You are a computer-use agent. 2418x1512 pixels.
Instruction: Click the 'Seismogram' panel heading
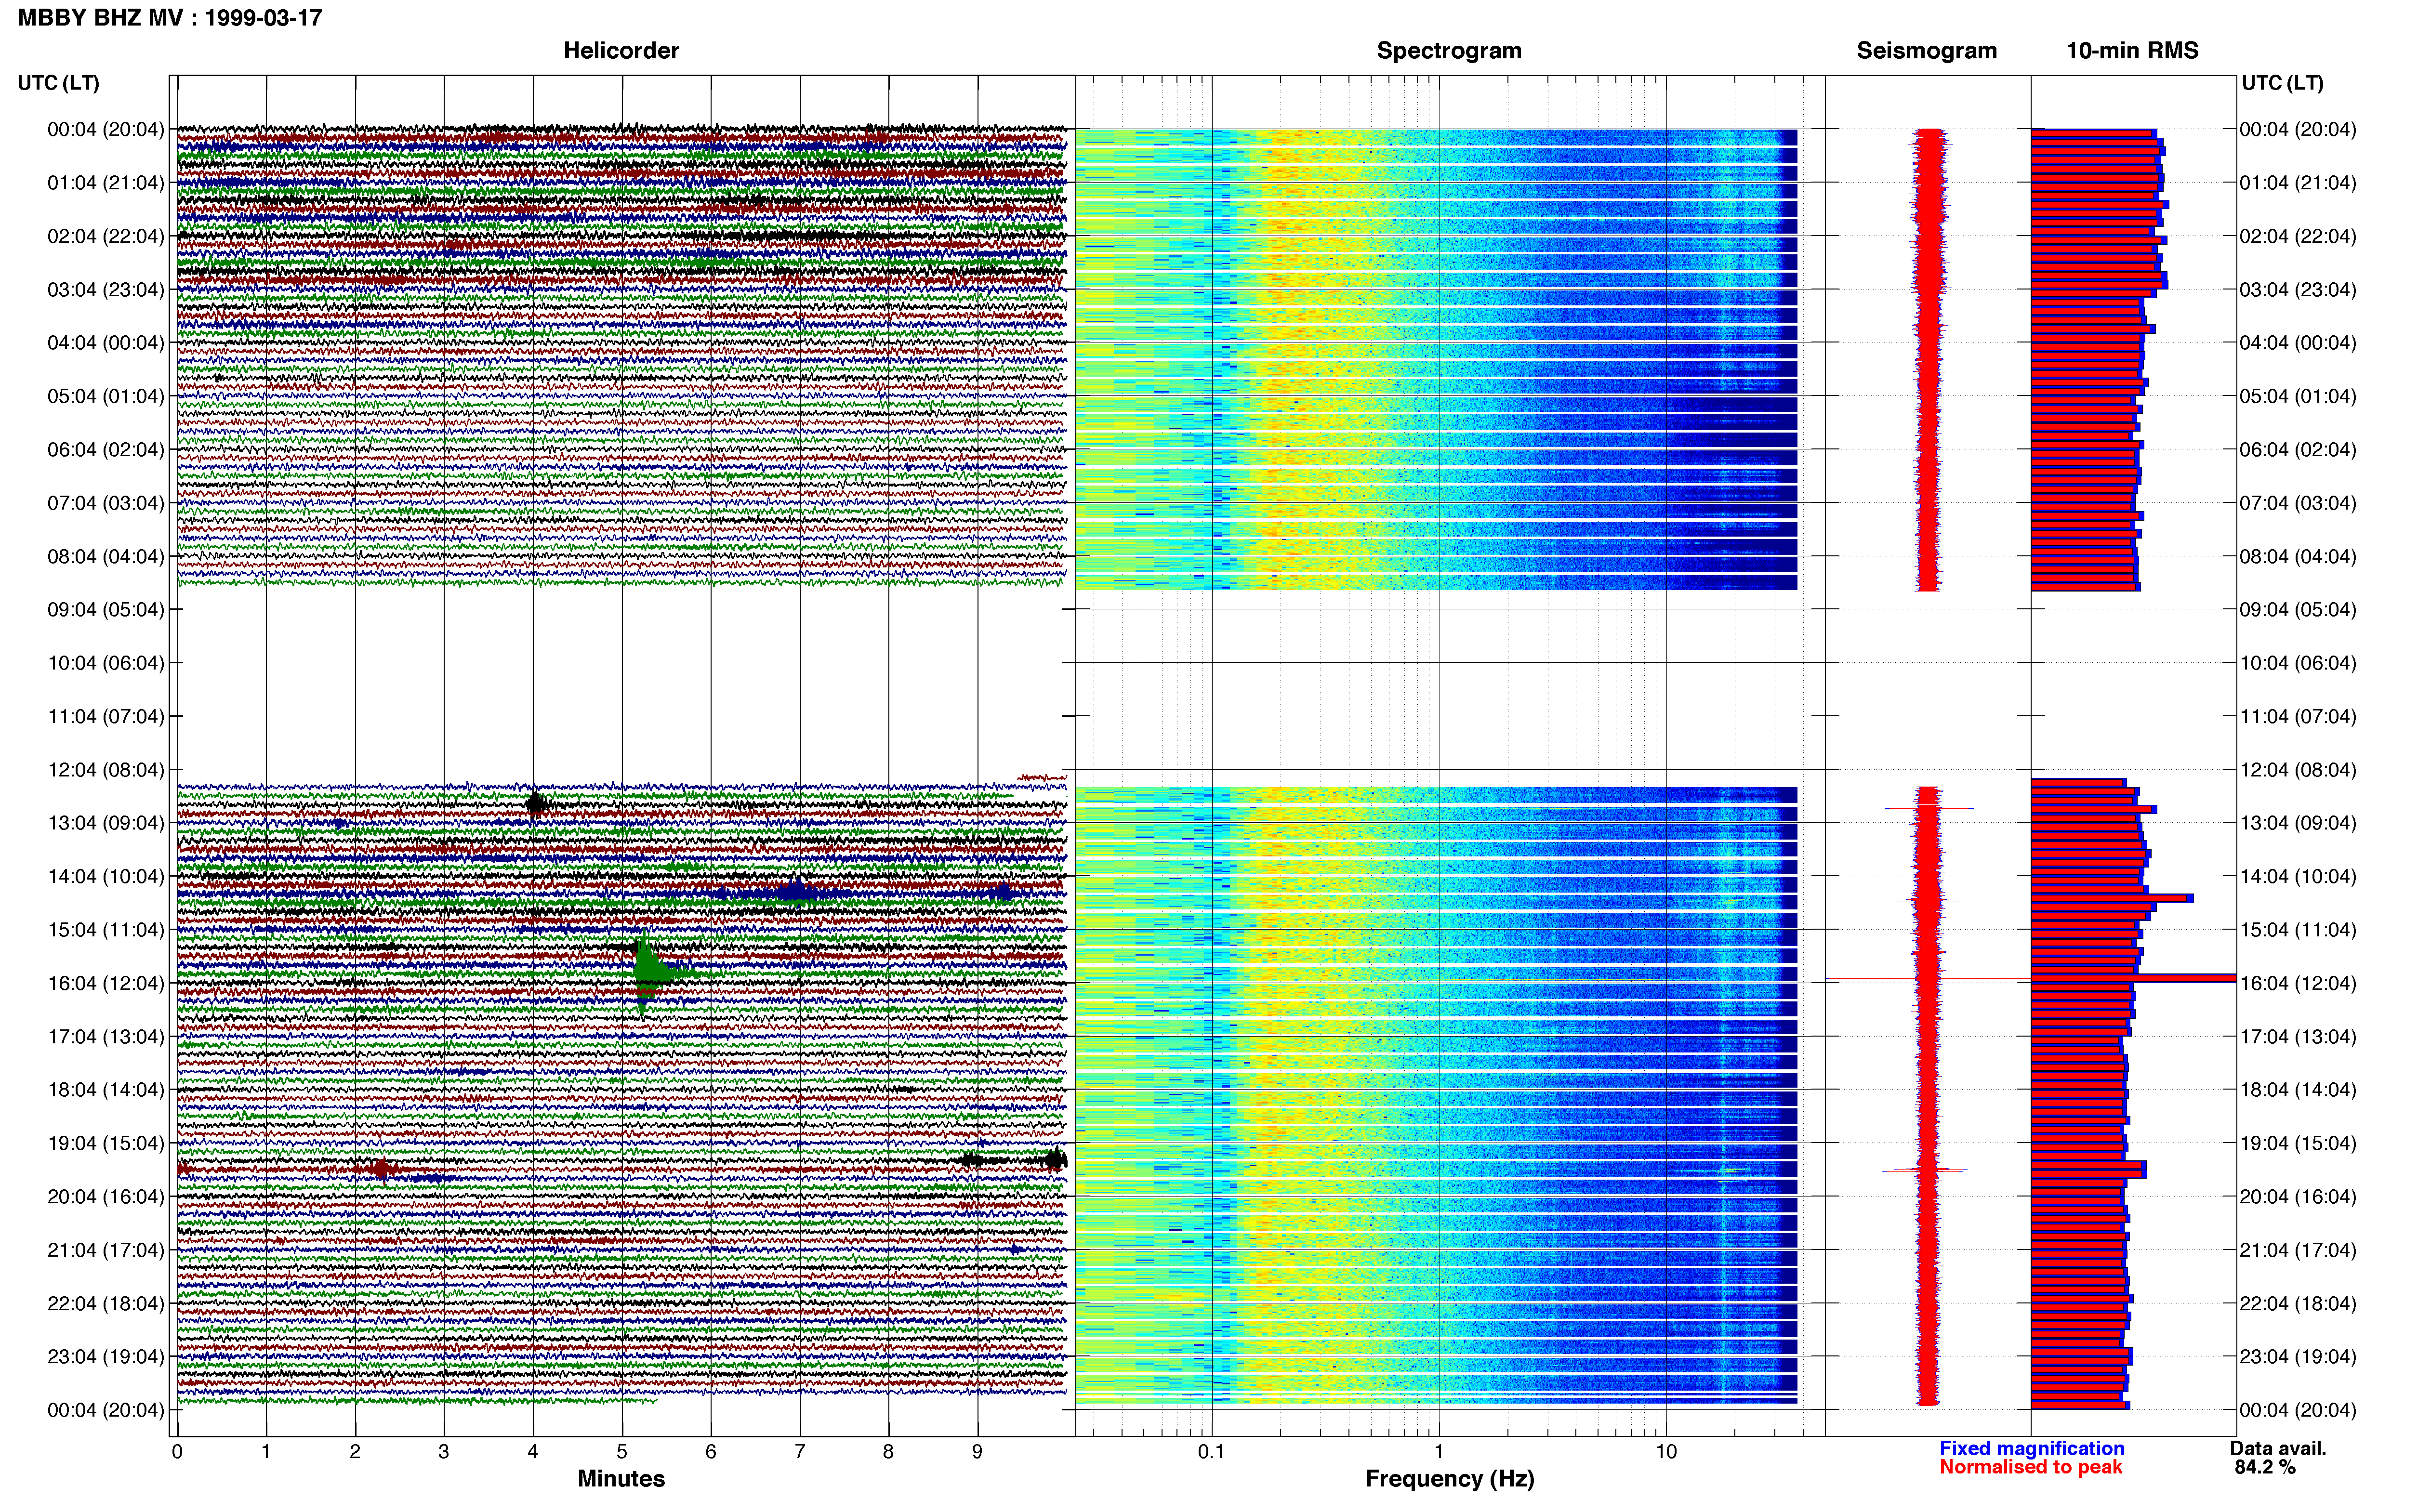point(1927,51)
